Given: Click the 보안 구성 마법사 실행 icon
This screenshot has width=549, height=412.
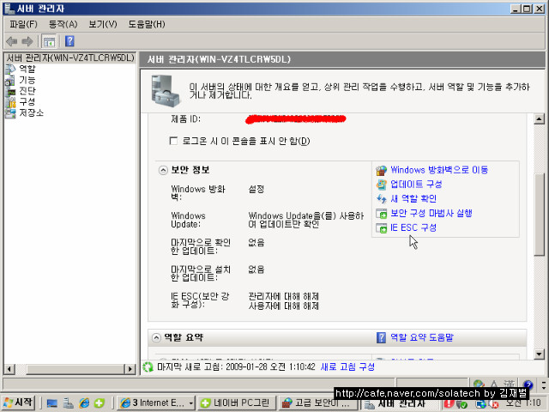Looking at the screenshot, I should click(x=381, y=214).
